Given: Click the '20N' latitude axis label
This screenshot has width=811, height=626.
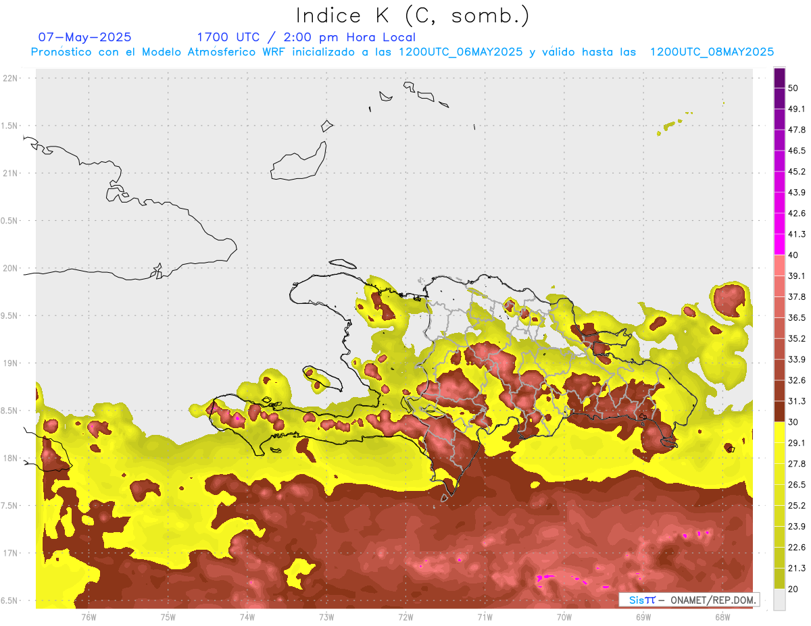Looking at the screenshot, I should click(x=11, y=268).
